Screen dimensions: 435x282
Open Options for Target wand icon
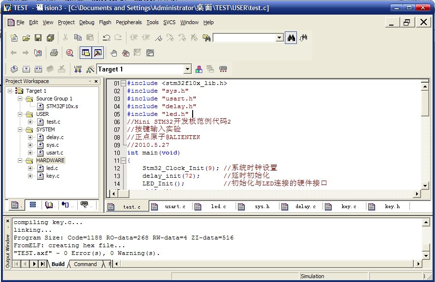click(90, 69)
